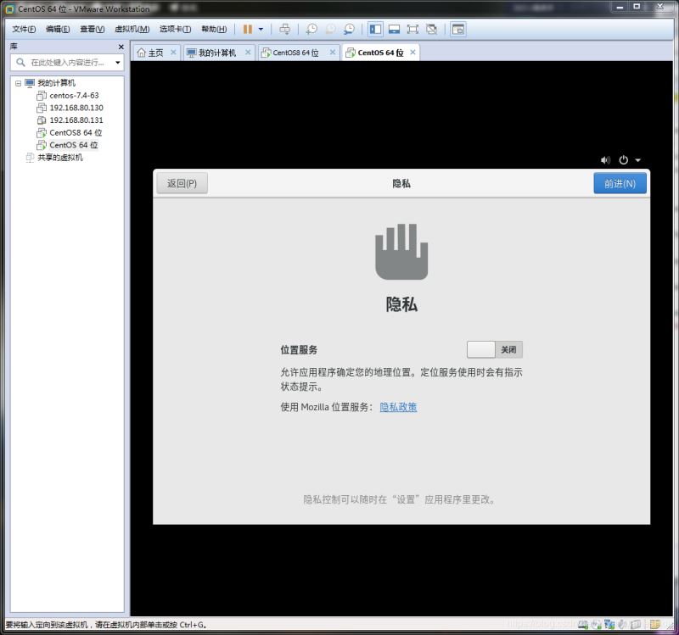Click the hand privacy icon in the dialog
Viewport: 679px width, 635px height.
pyautogui.click(x=401, y=252)
